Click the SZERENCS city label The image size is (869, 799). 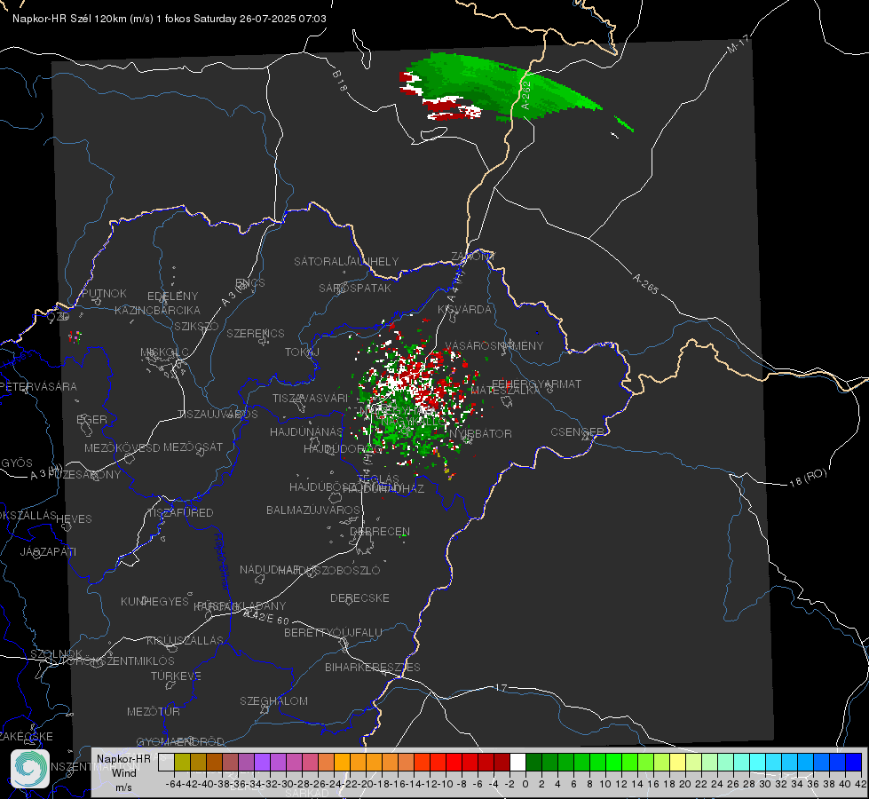point(256,333)
